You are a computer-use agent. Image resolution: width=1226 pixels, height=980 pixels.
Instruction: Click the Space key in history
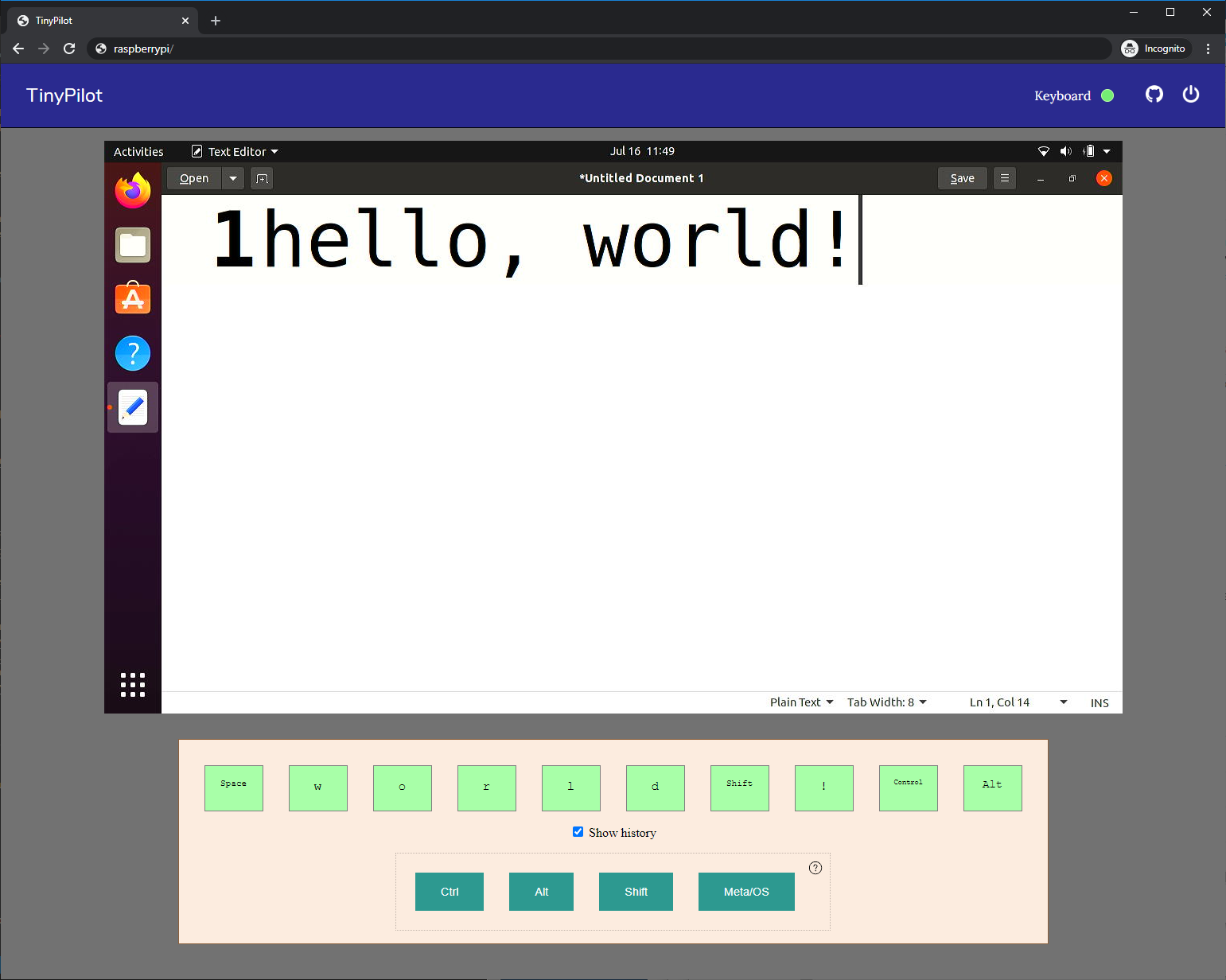(234, 788)
